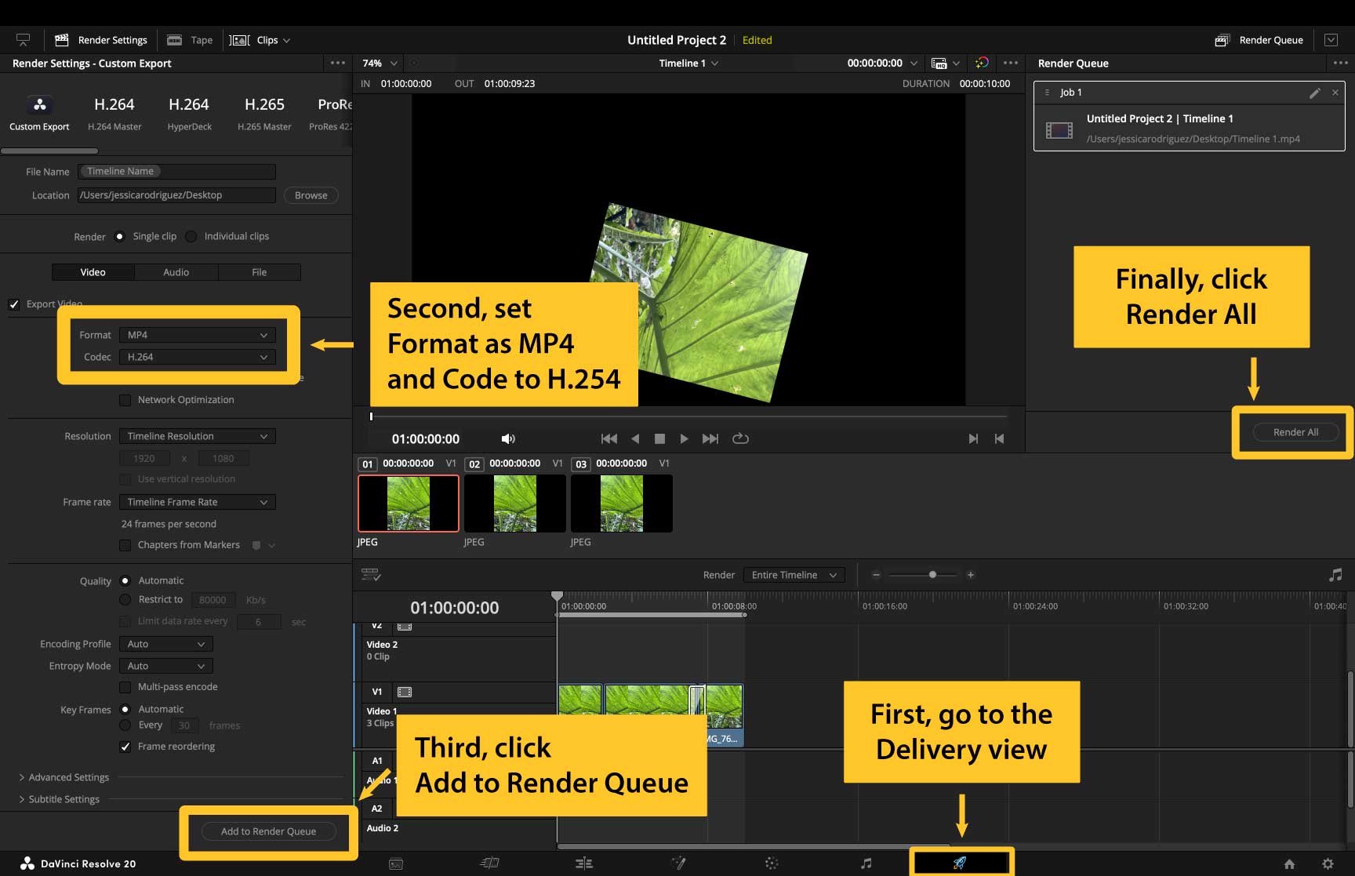
Task: Open the Format dropdown set to MP4
Action: (x=197, y=335)
